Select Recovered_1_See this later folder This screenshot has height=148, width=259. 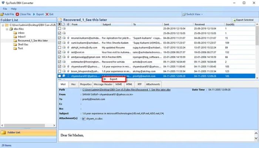(x=33, y=41)
